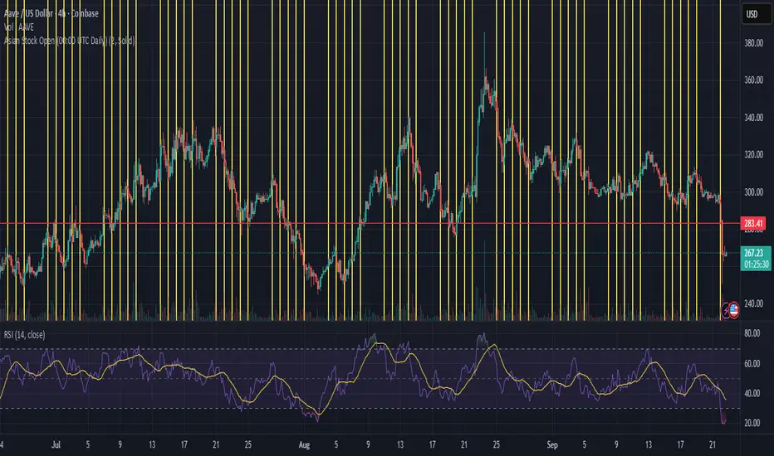The image size is (774, 456).
Task: Click the red 283.41 price label
Action: (x=753, y=223)
